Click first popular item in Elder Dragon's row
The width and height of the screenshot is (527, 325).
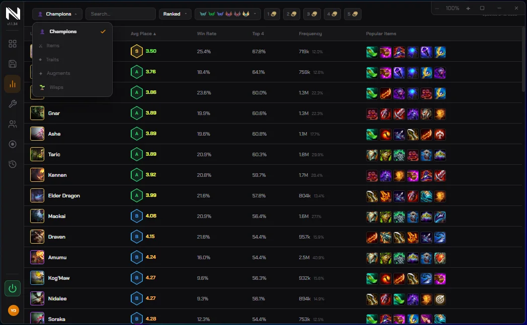tap(372, 196)
